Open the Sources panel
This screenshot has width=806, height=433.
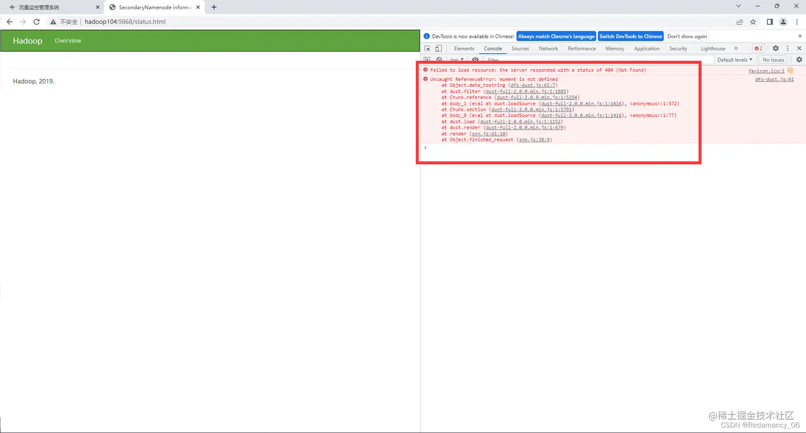(x=520, y=48)
